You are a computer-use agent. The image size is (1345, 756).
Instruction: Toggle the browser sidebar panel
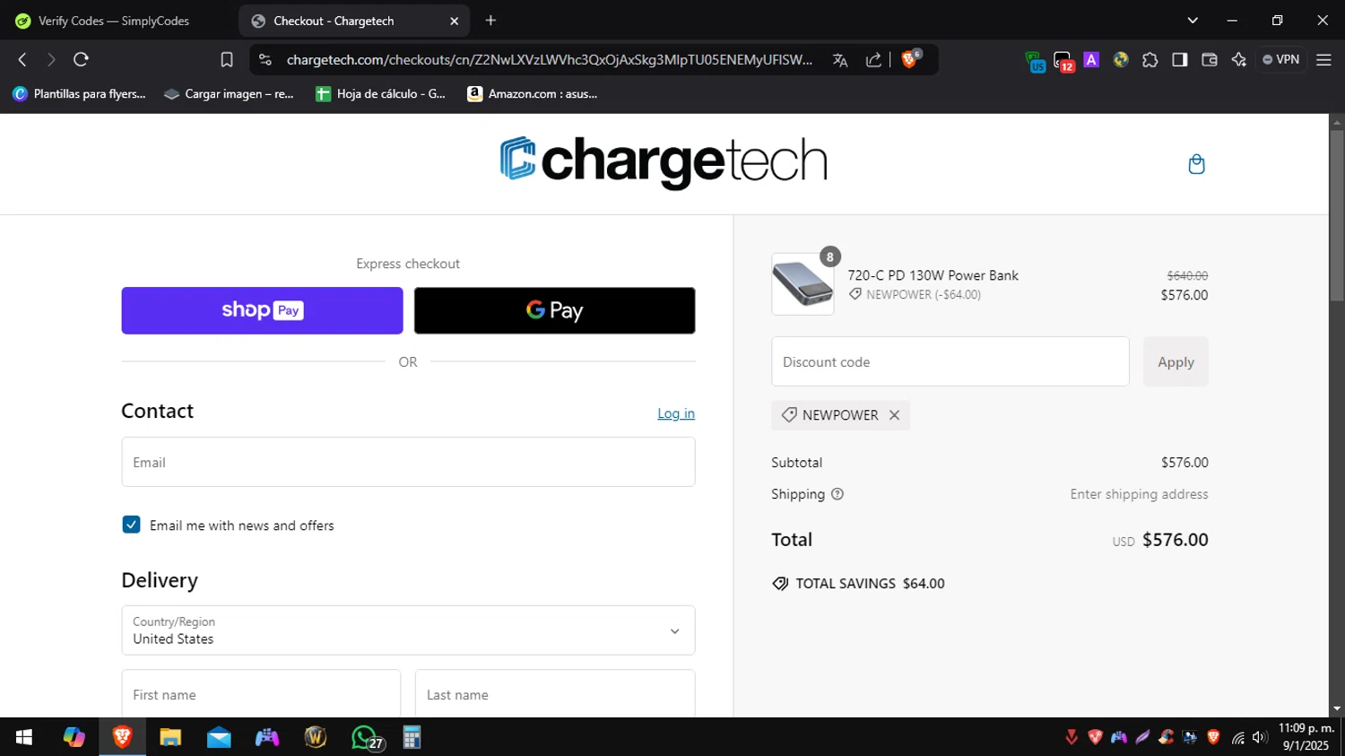tap(1180, 59)
